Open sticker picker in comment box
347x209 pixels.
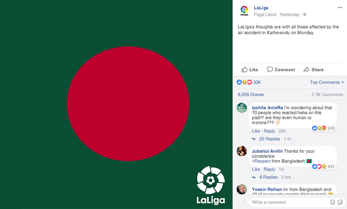pos(340,202)
